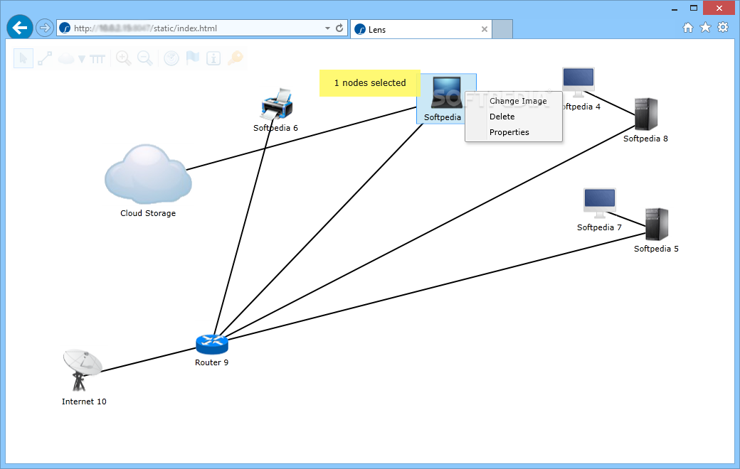Open browser home page icon
Image resolution: width=740 pixels, height=469 pixels.
pyautogui.click(x=688, y=27)
